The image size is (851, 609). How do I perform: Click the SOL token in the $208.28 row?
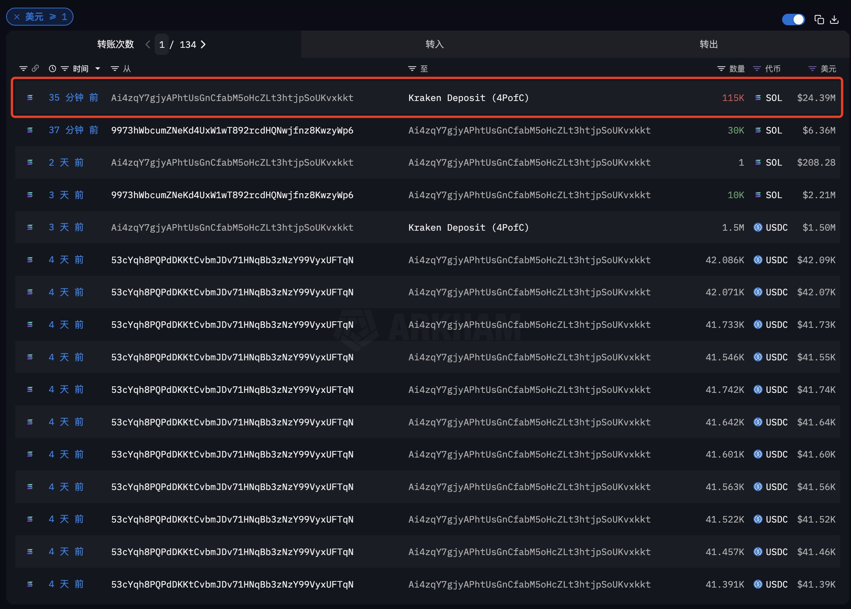pos(769,163)
